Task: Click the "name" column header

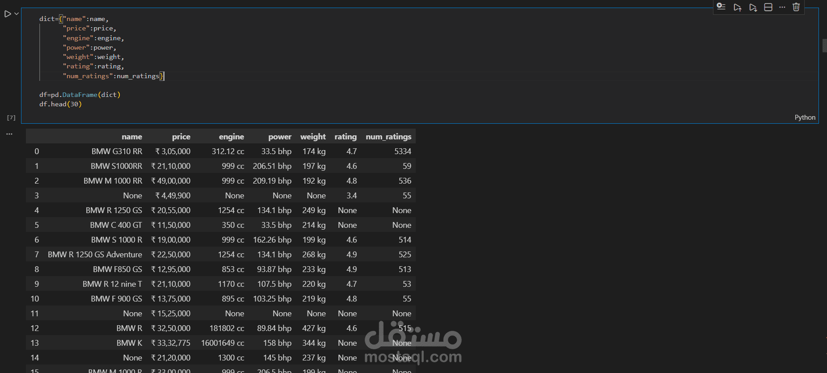Action: (132, 137)
